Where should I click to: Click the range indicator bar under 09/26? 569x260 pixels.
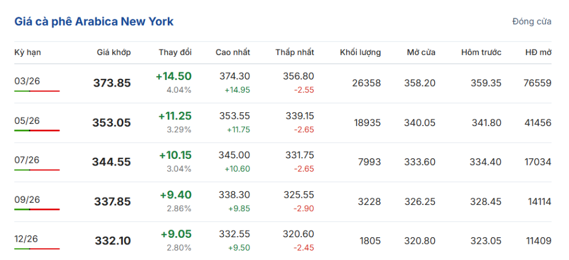(37, 209)
